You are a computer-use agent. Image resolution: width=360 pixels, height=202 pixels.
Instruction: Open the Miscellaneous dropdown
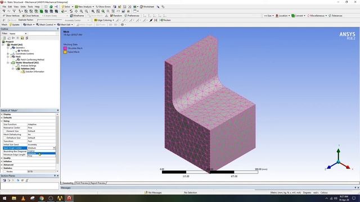[317, 16]
